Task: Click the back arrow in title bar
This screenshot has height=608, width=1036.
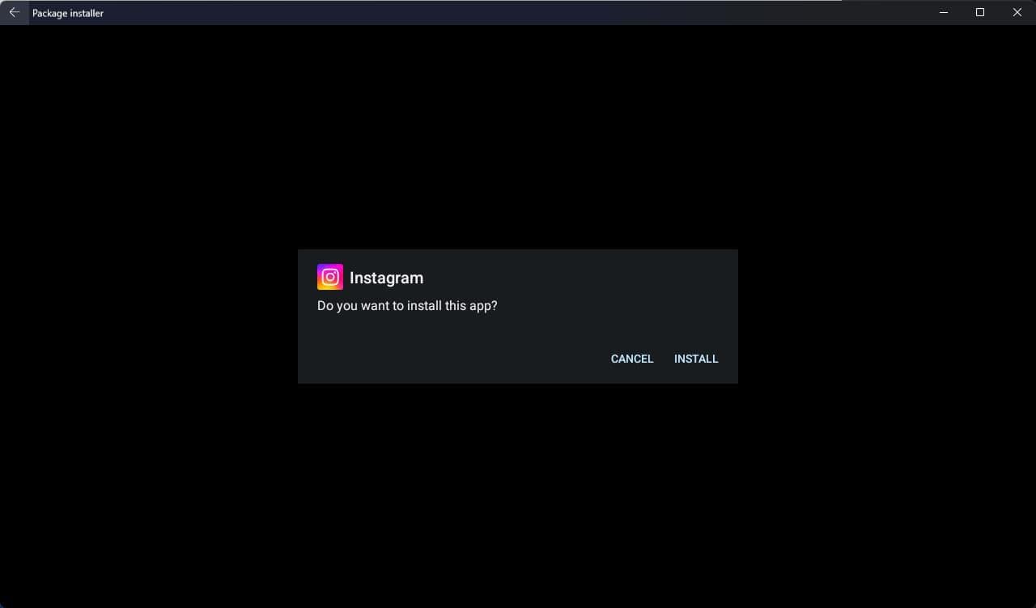Action: (x=14, y=13)
